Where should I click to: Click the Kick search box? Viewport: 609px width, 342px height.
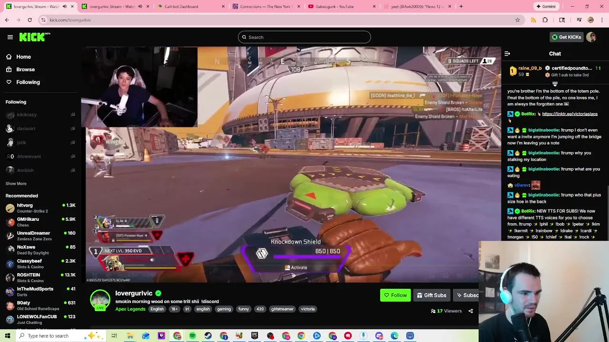pos(304,37)
